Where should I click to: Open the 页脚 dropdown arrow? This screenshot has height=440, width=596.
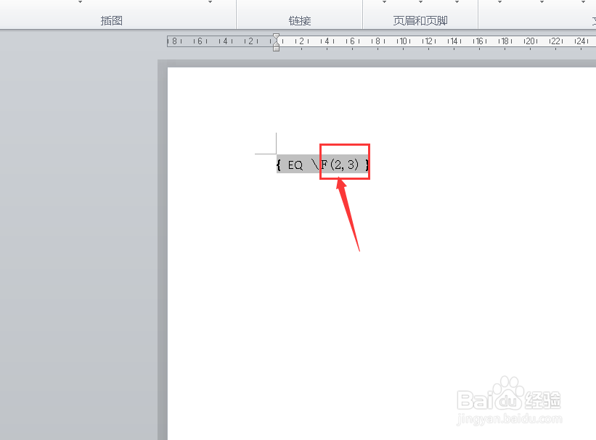click(421, 2)
